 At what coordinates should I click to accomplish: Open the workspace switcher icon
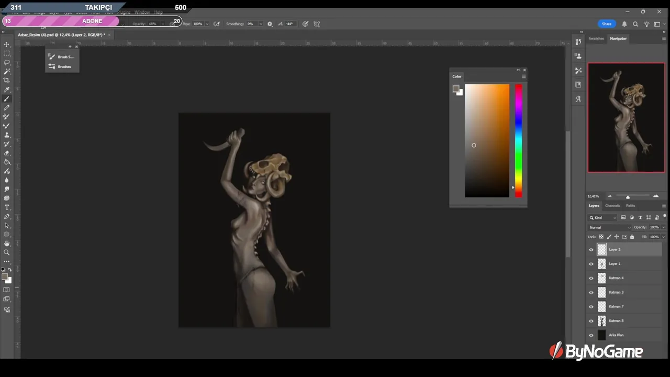(657, 24)
